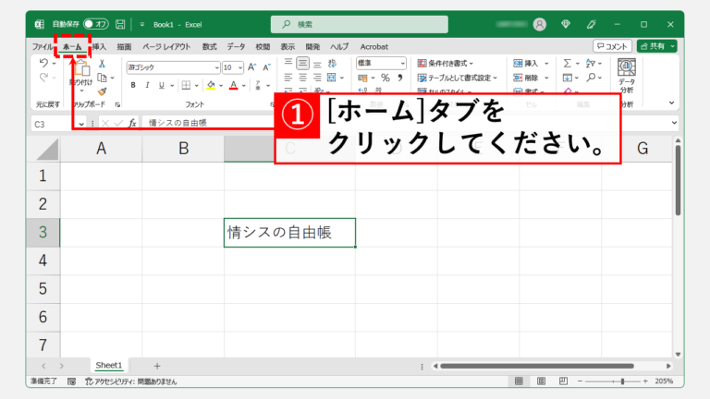
Task: Click the diamond premium icon in title bar
Action: coord(566,24)
